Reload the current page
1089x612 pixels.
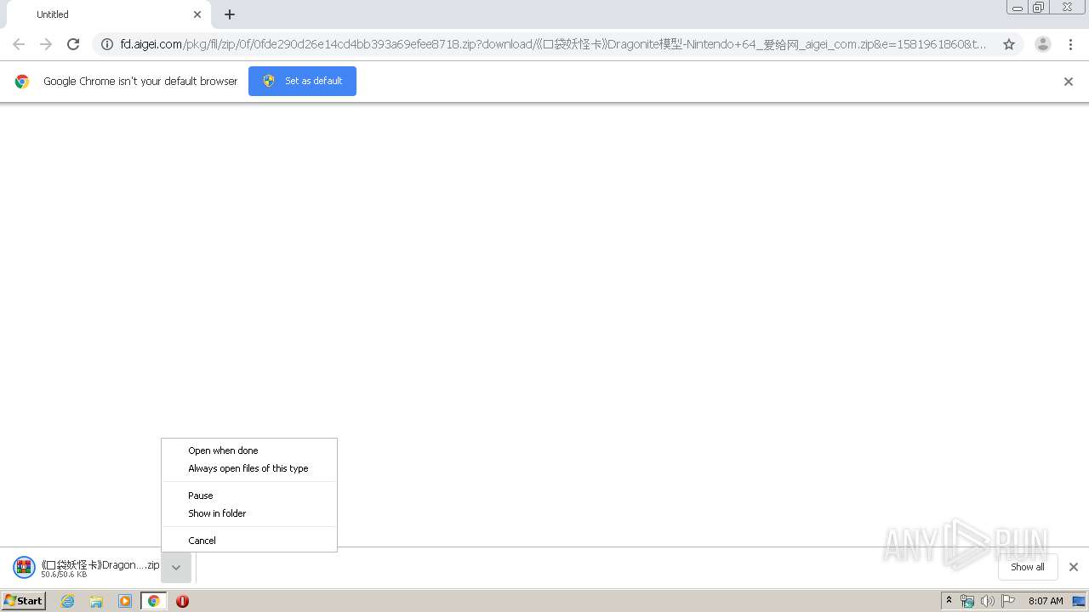pos(73,44)
